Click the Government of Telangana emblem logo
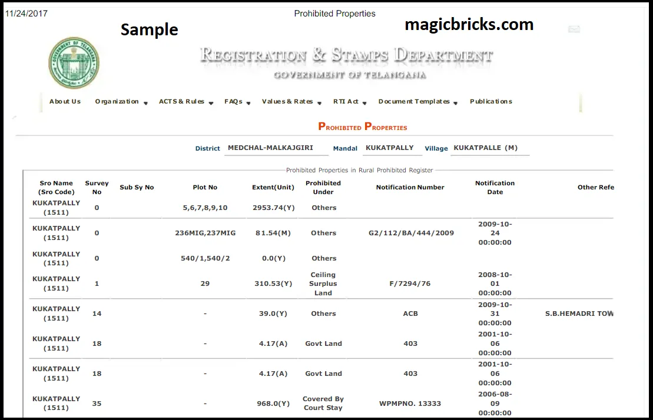Screen dimensions: 653x420 coord(74,63)
